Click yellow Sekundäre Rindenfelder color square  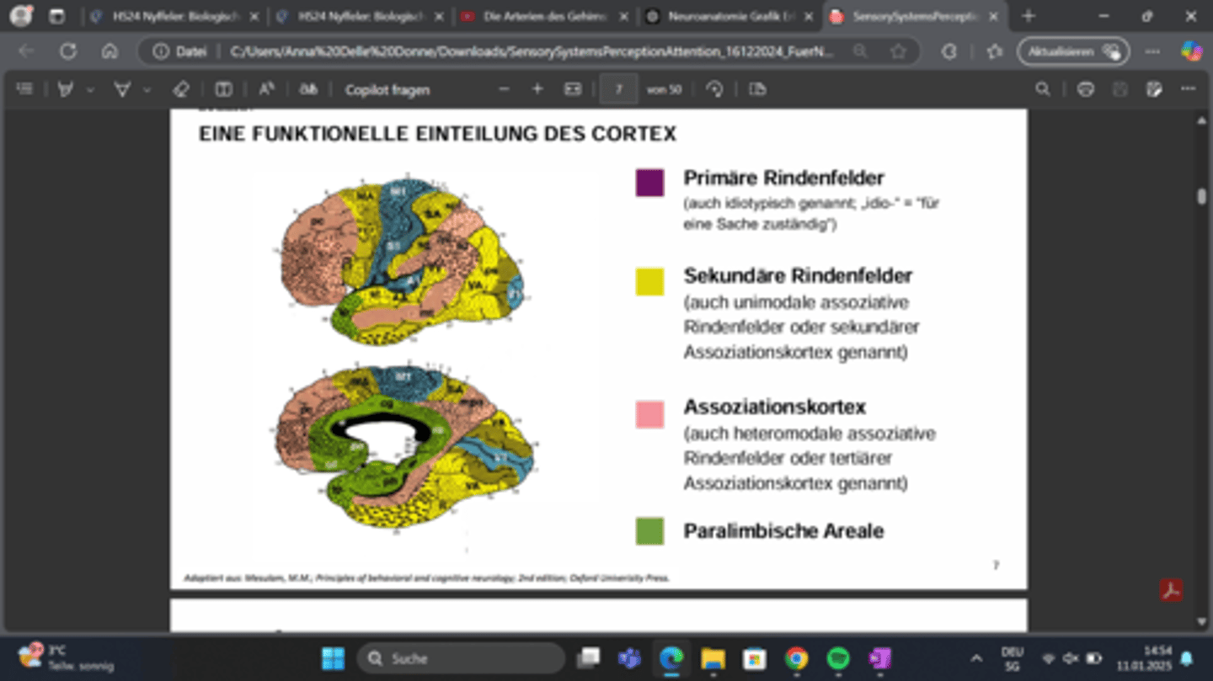click(x=649, y=282)
